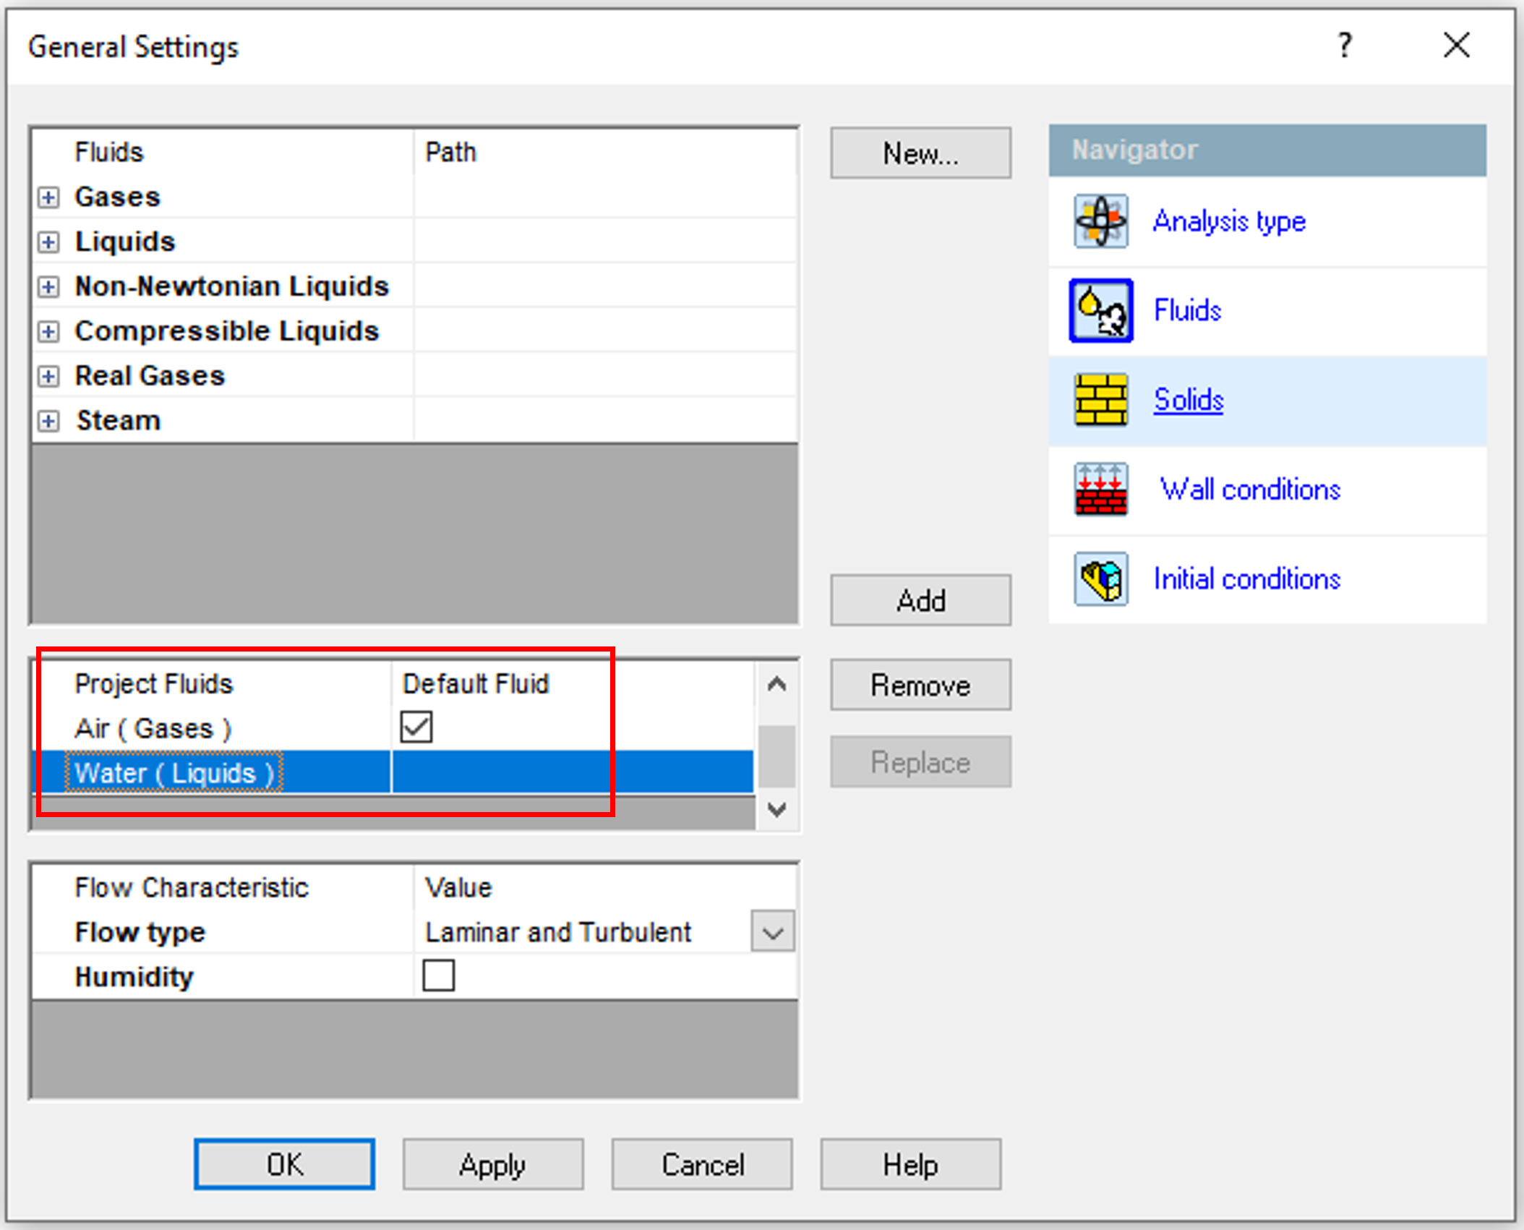Uncheck Default Fluid checkbox for Air
This screenshot has height=1230, width=1524.
pyautogui.click(x=416, y=727)
